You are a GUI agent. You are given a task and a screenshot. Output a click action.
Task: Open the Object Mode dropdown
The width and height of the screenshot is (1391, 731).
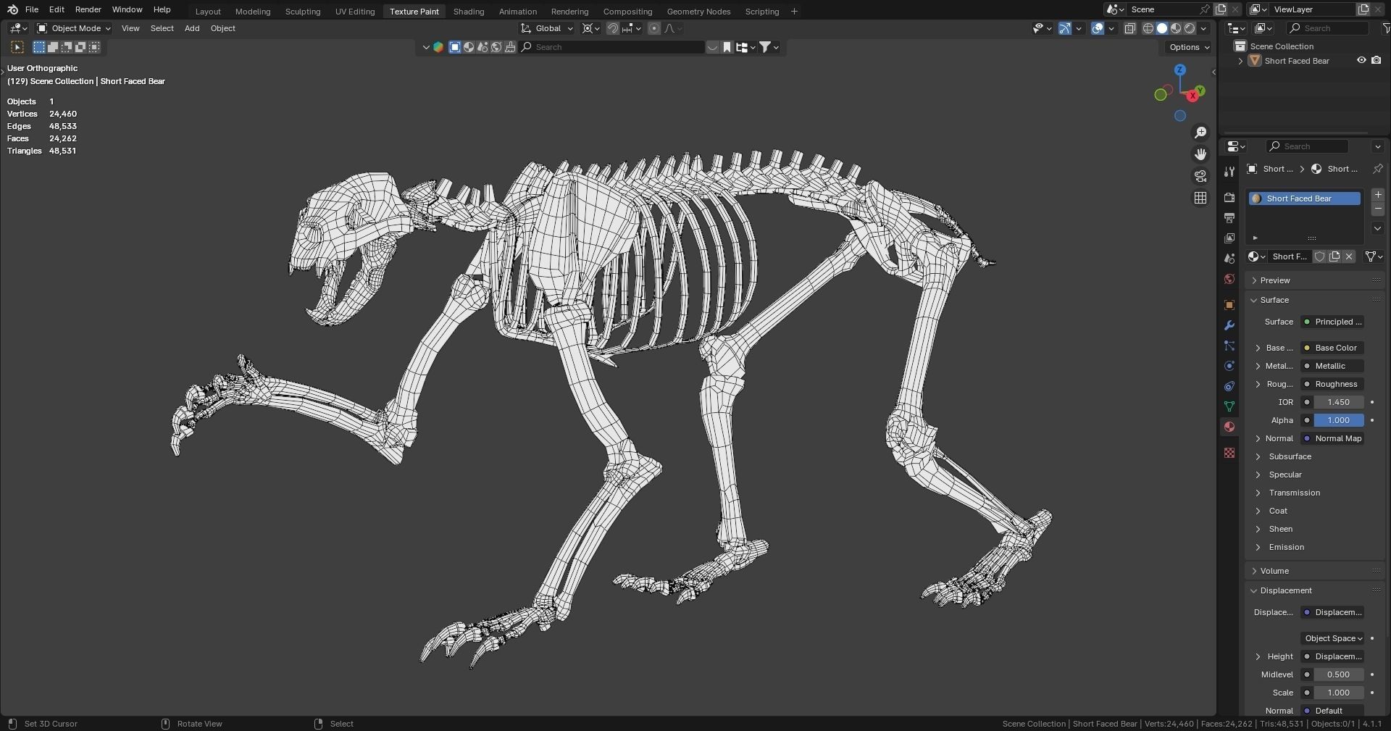click(74, 28)
